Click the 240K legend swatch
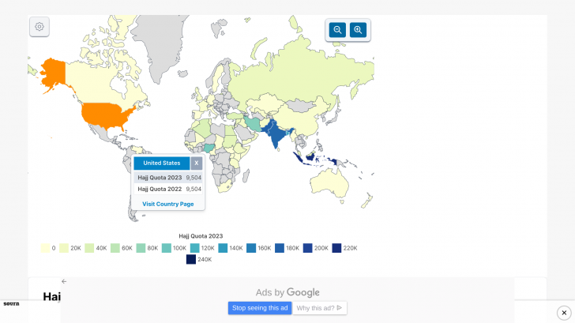575x323 pixels. pos(191,259)
